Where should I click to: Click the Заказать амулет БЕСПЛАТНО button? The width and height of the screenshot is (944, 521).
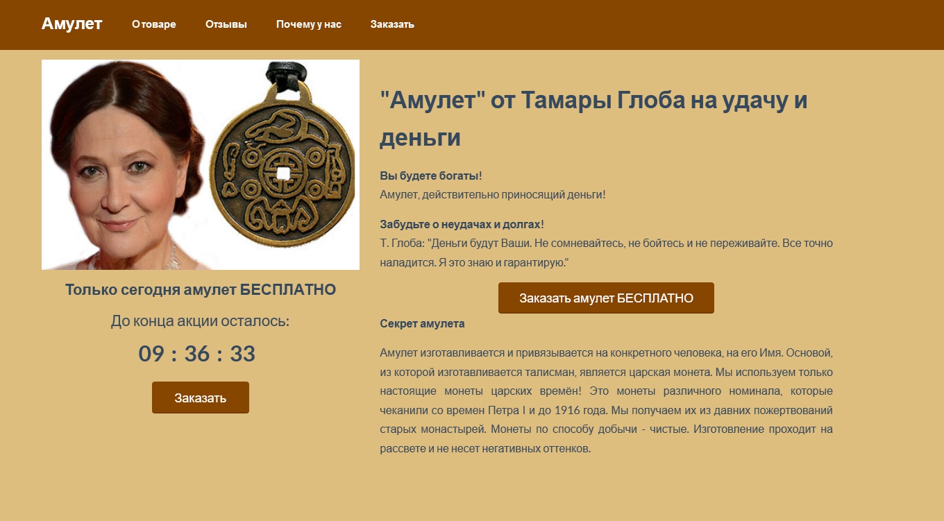coord(606,298)
